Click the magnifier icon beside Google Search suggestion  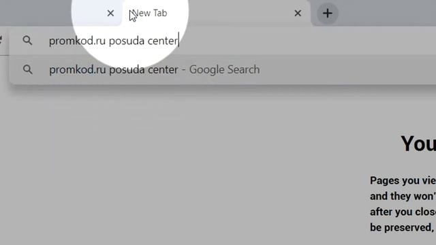[27, 69]
